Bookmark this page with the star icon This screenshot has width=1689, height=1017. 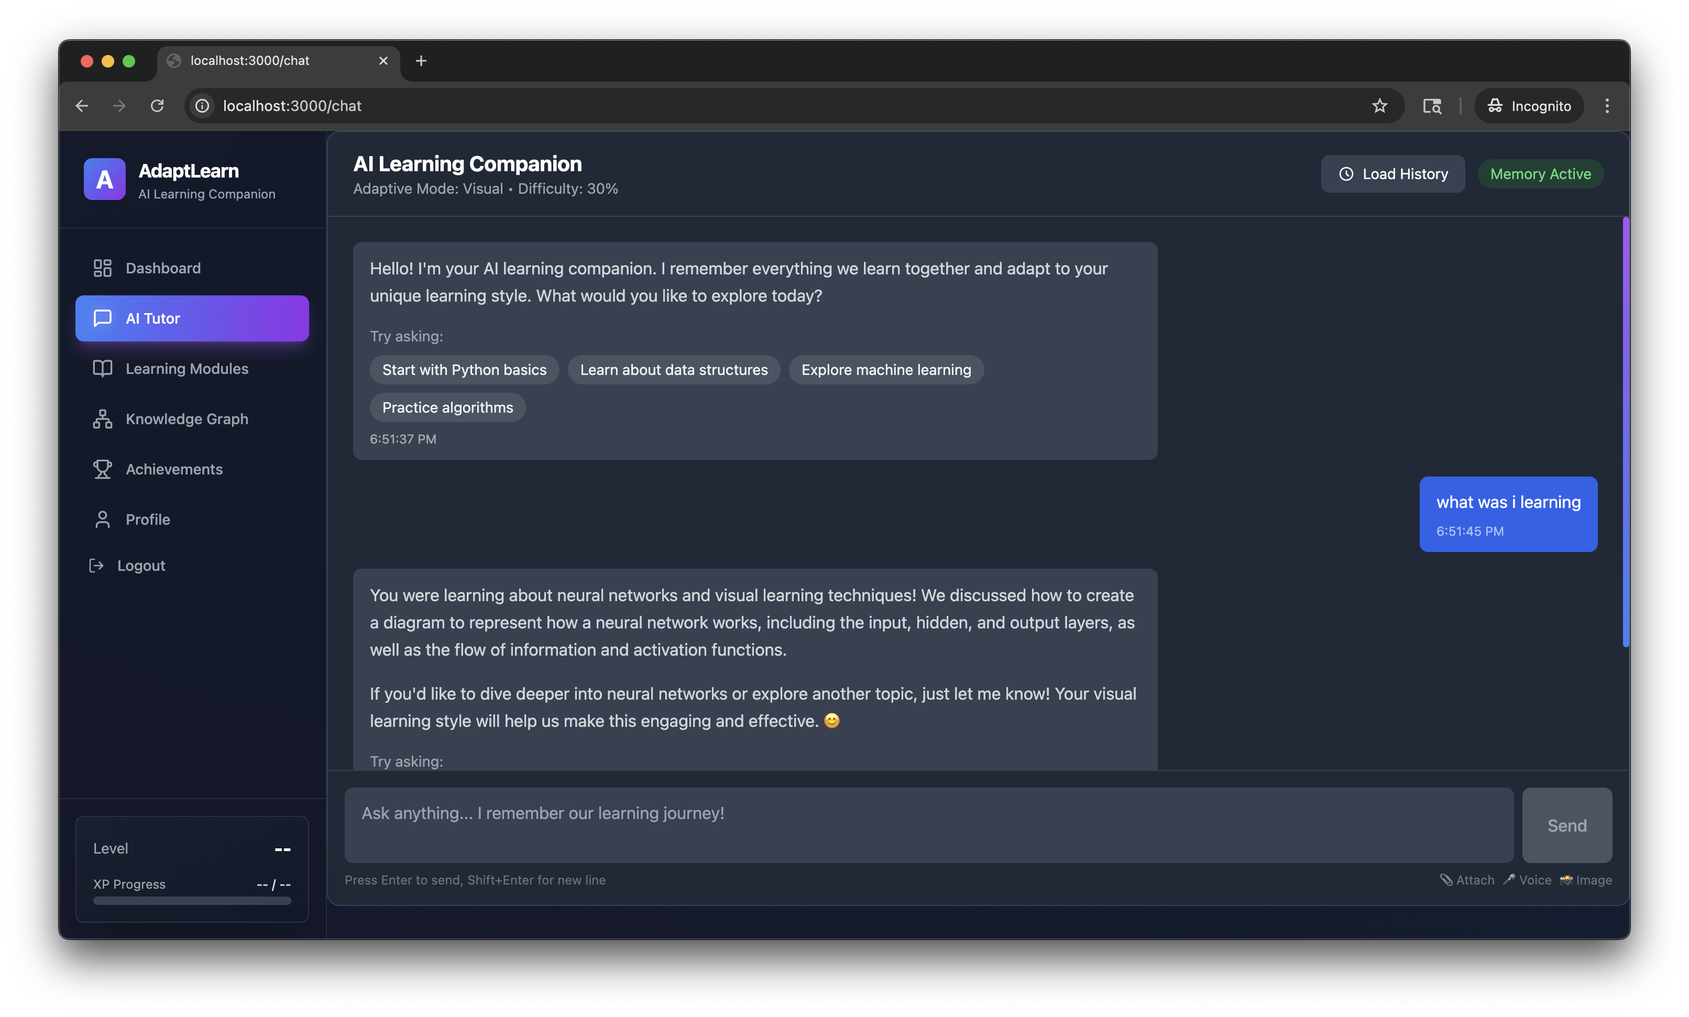pyautogui.click(x=1379, y=106)
